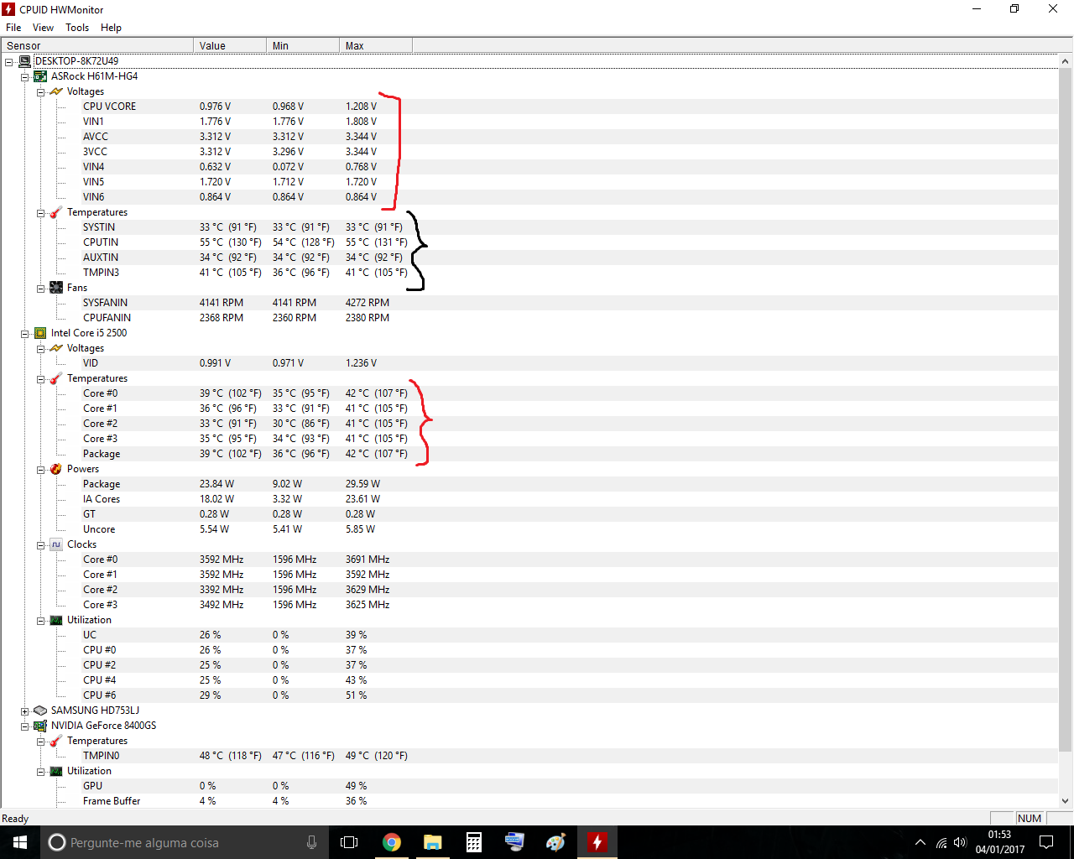The height and width of the screenshot is (859, 1074).
Task: Click scrollbar down arrow
Action: tap(1066, 801)
